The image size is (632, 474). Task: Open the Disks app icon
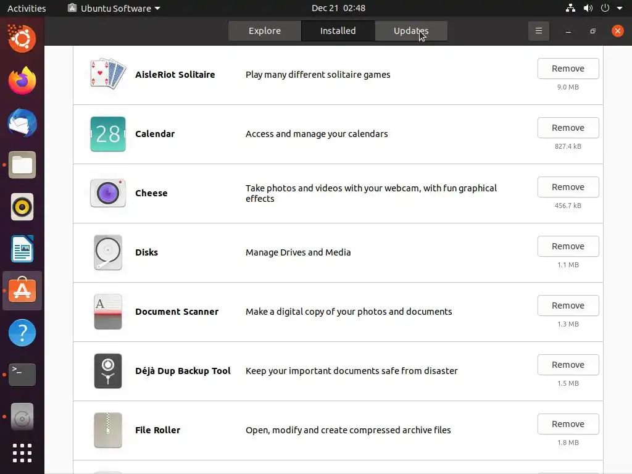[108, 252]
